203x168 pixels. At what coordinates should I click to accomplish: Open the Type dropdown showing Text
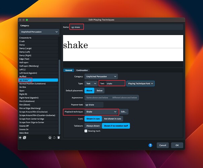point(91,83)
